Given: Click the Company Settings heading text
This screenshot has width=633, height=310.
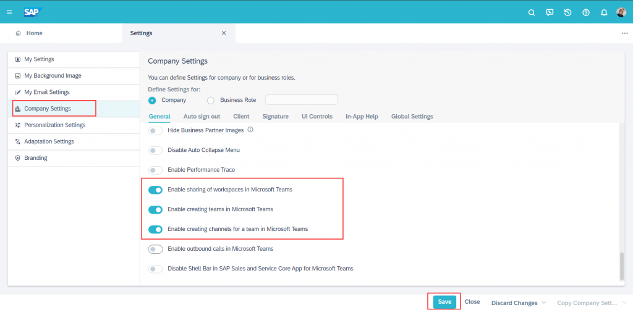Looking at the screenshot, I should [x=177, y=61].
